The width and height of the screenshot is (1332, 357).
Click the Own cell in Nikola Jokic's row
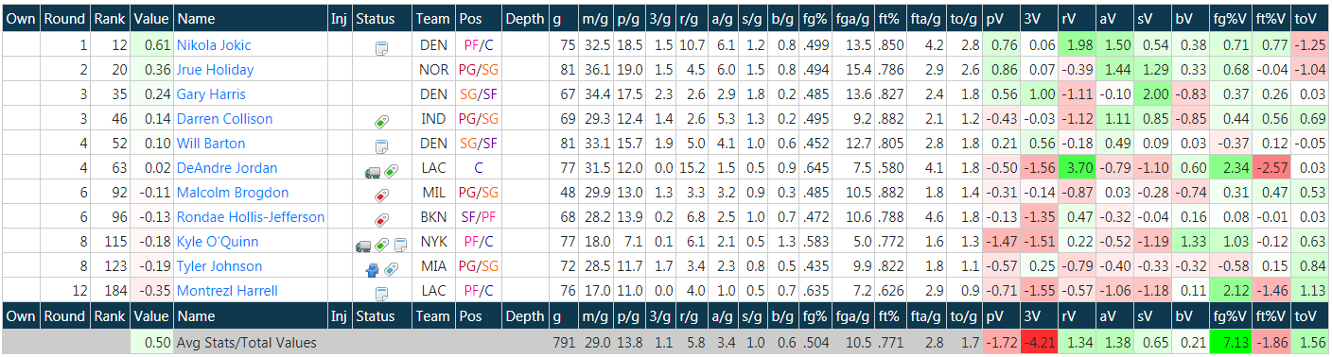point(21,45)
